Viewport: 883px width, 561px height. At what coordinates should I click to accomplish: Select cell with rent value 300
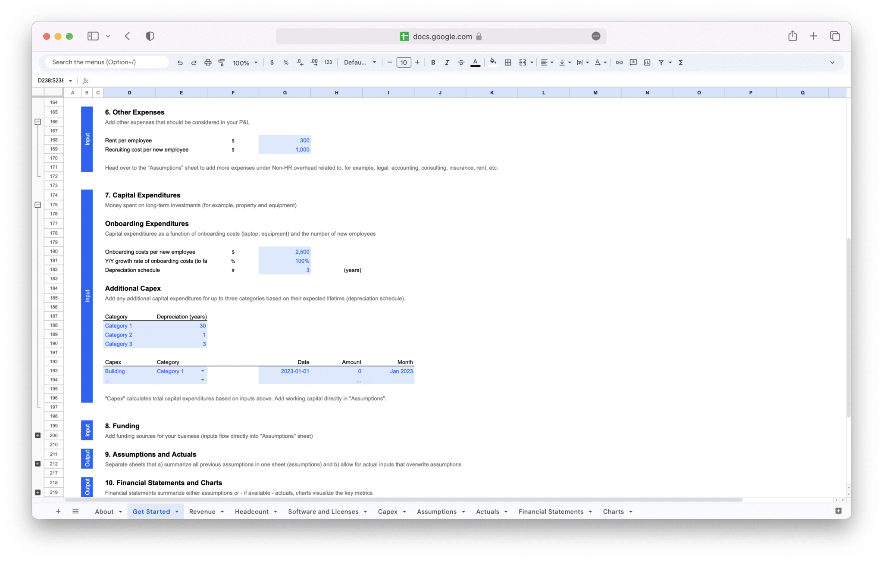coord(285,140)
